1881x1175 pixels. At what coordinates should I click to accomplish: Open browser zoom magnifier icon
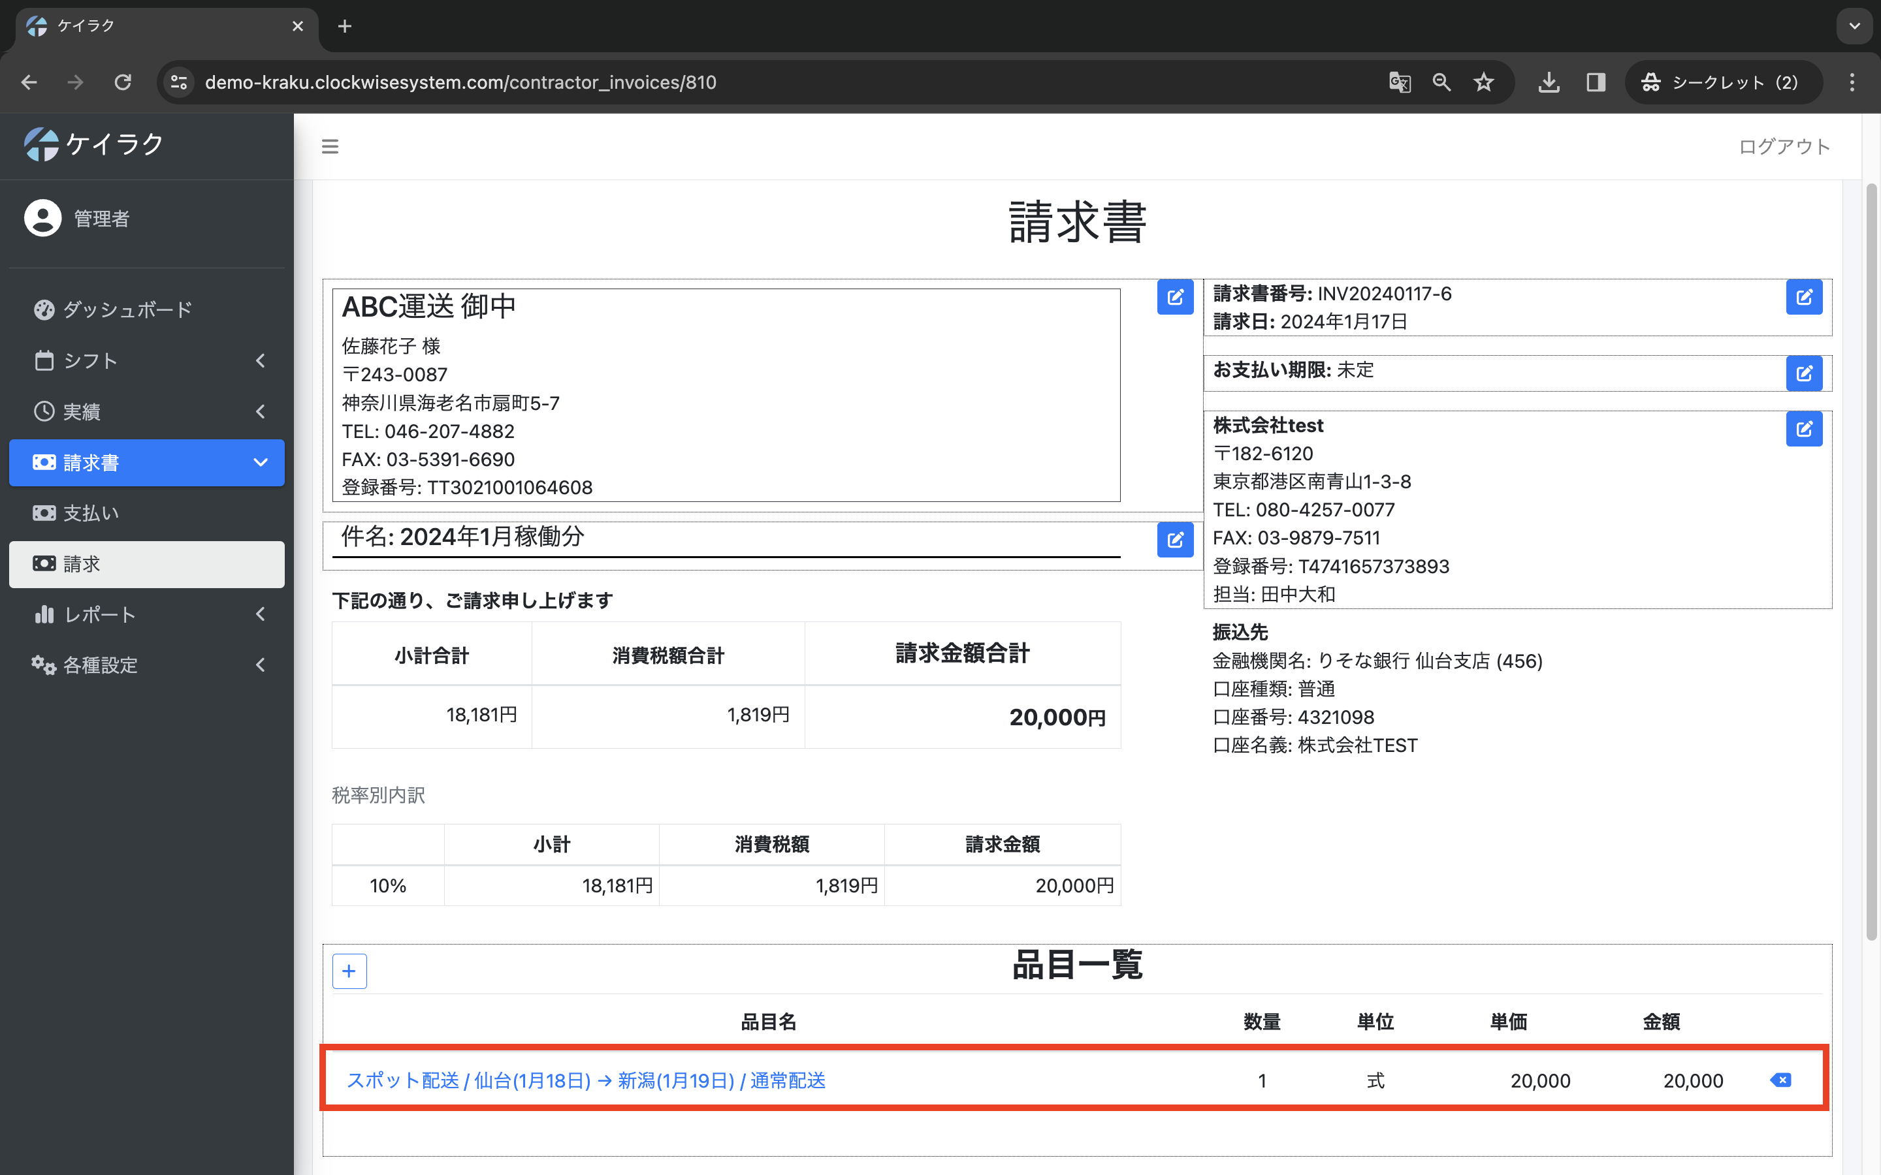coord(1441,82)
